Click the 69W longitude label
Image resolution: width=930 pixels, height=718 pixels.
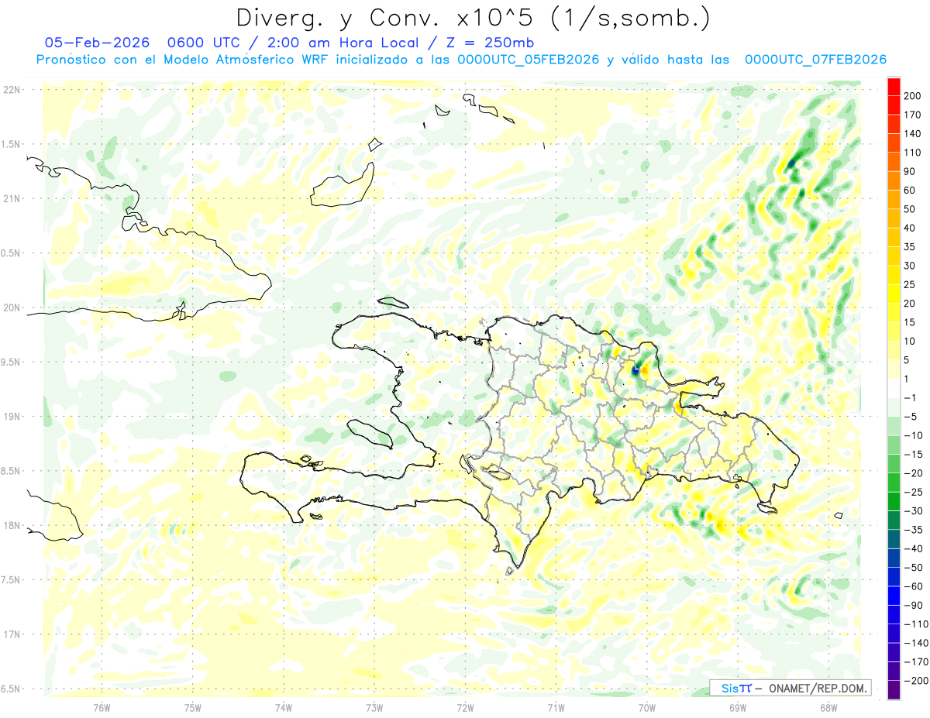[737, 706]
